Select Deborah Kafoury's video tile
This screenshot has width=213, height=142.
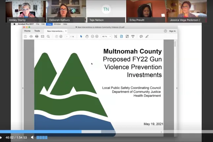[x=66, y=11]
